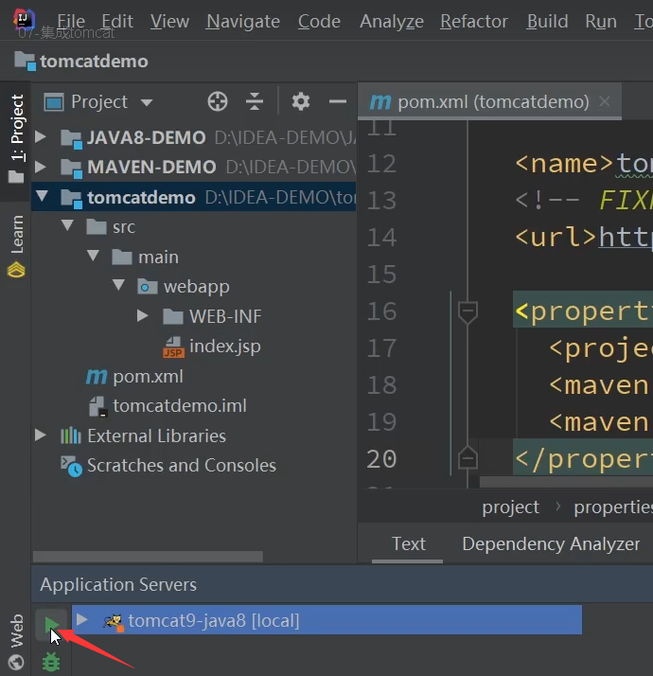The height and width of the screenshot is (676, 653).
Task: Click the green Debug bug icon
Action: tap(51, 662)
